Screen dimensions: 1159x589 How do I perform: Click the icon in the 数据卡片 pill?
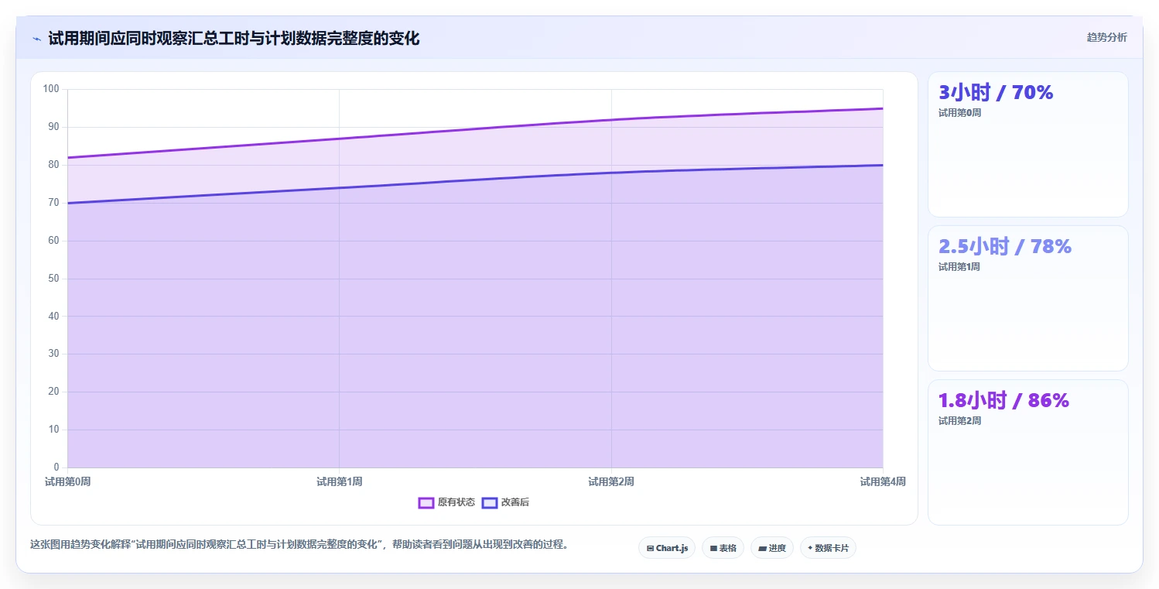click(810, 548)
